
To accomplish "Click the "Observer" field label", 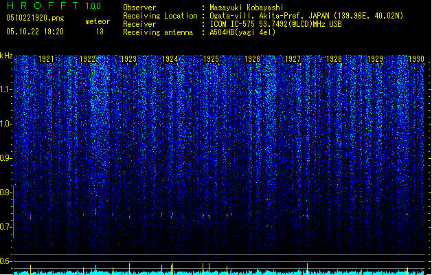I will click(139, 8).
